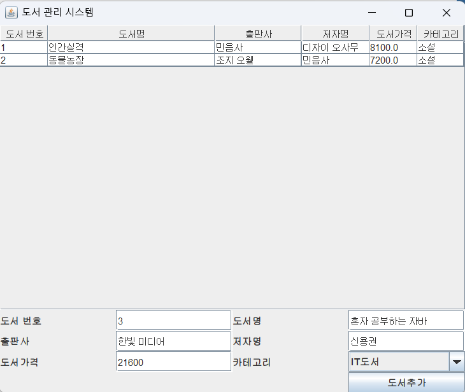
Task: Click 소설 category cell in 인간실격 row
Action: [440, 47]
